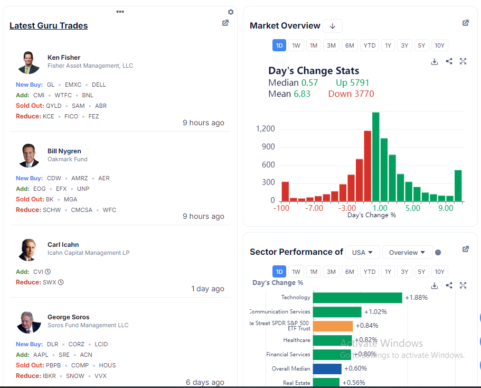Screen dimensions: 481x388
Task: Open Ken Fisher's profile photo
Action: click(29, 62)
